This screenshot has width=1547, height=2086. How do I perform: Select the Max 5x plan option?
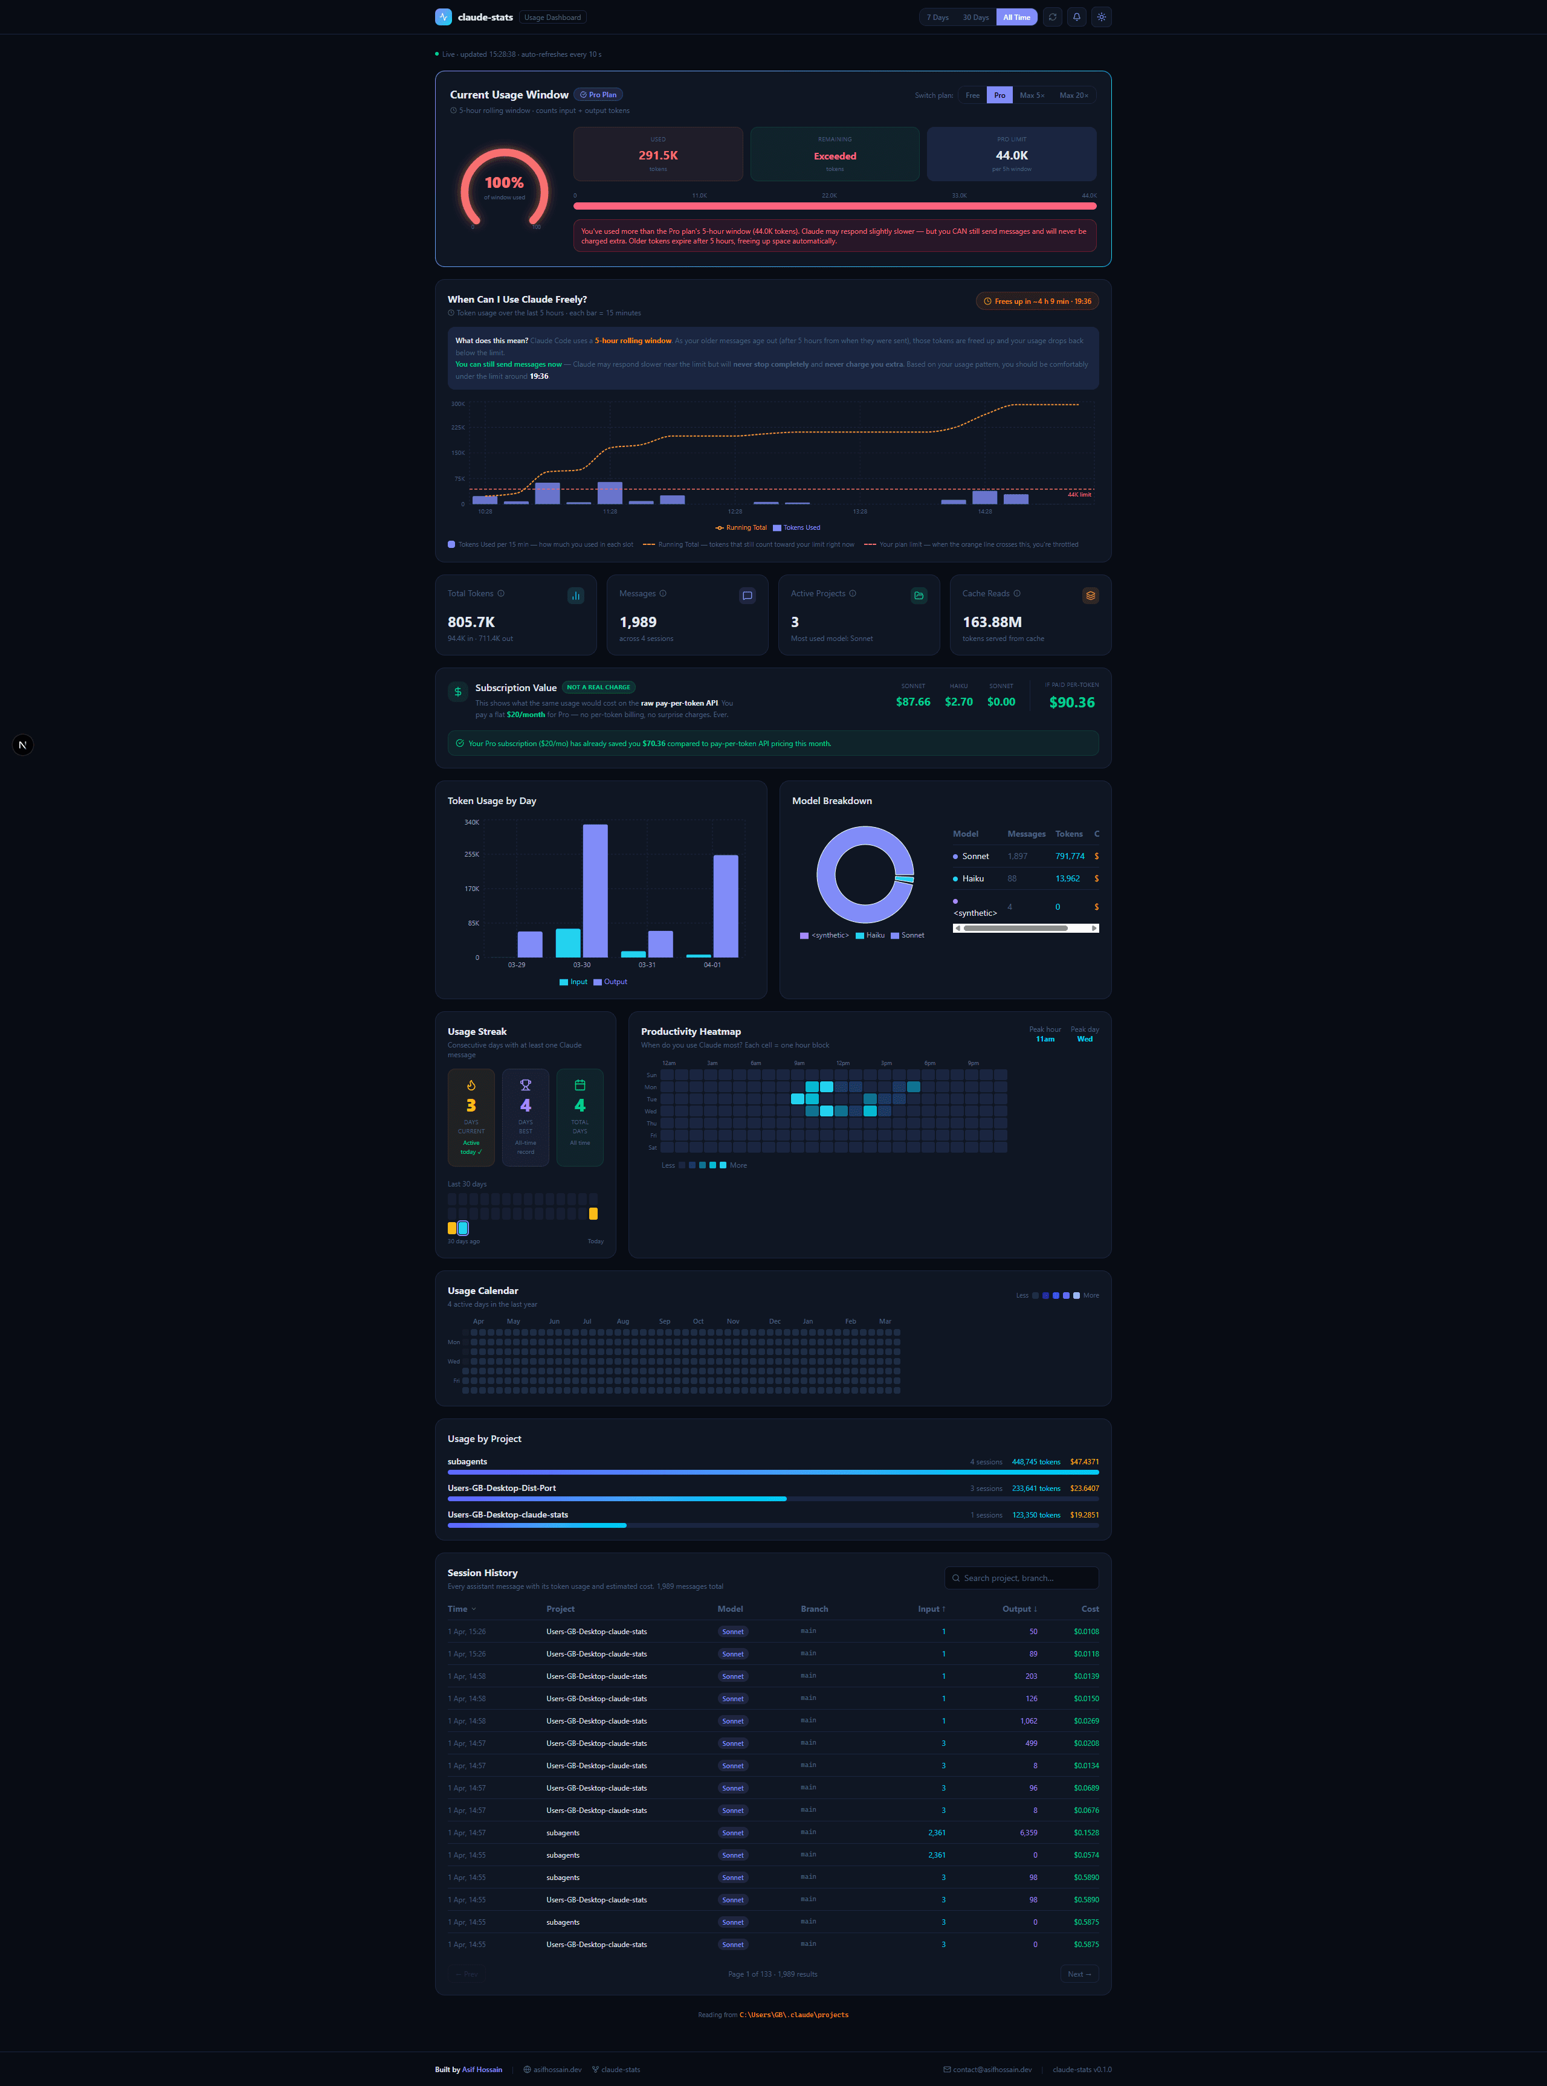click(x=1033, y=95)
